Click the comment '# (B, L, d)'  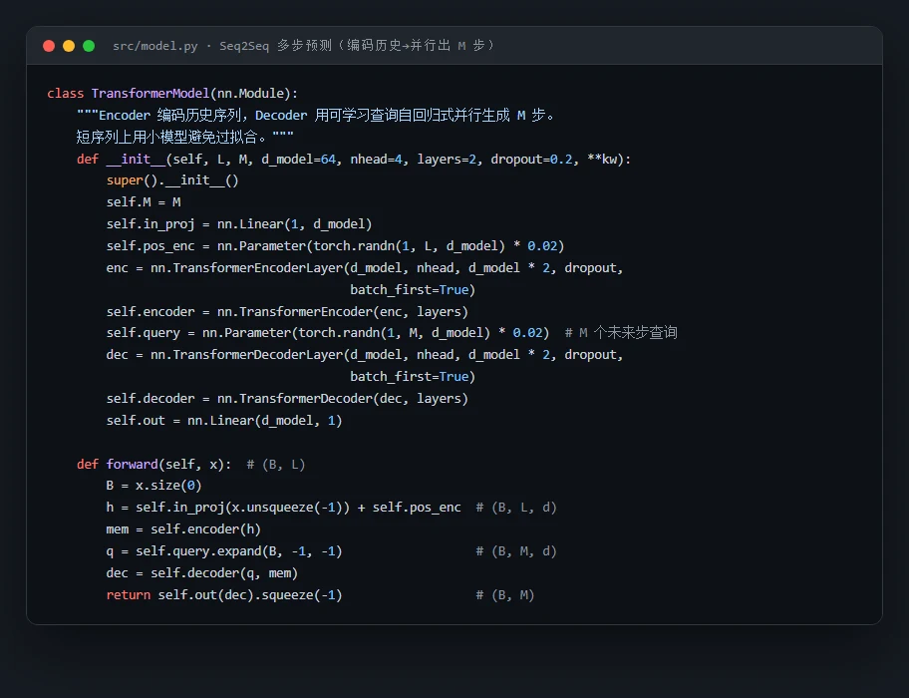coord(516,508)
